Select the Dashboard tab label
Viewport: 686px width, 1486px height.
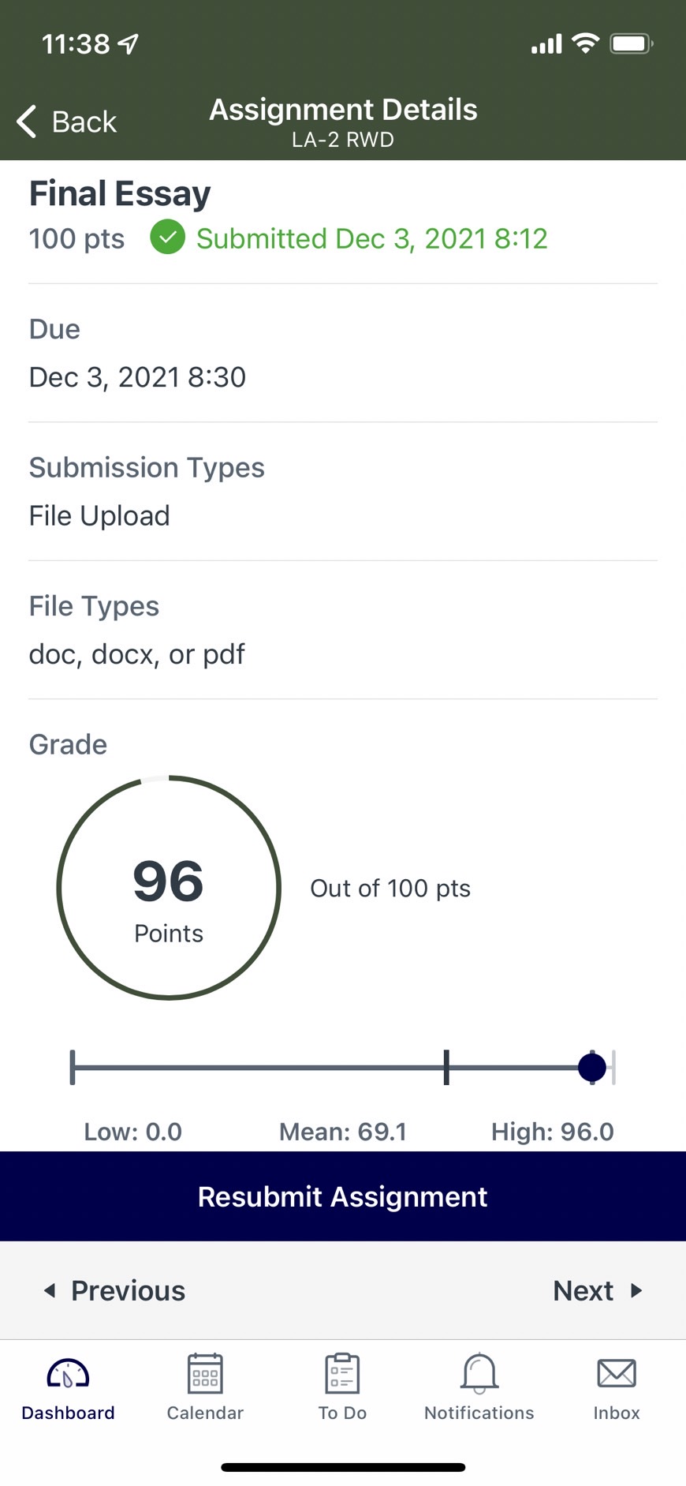point(68,1413)
